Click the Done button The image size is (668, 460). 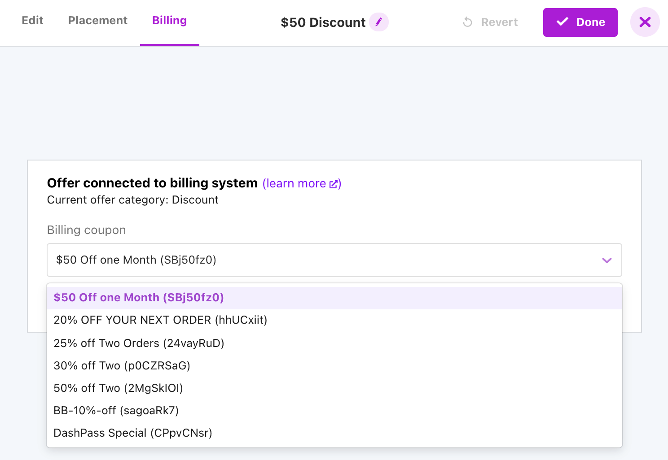click(x=580, y=22)
